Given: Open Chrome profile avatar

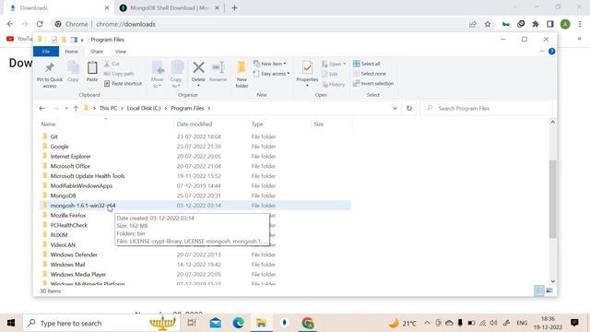Looking at the screenshot, I should click(x=565, y=24).
